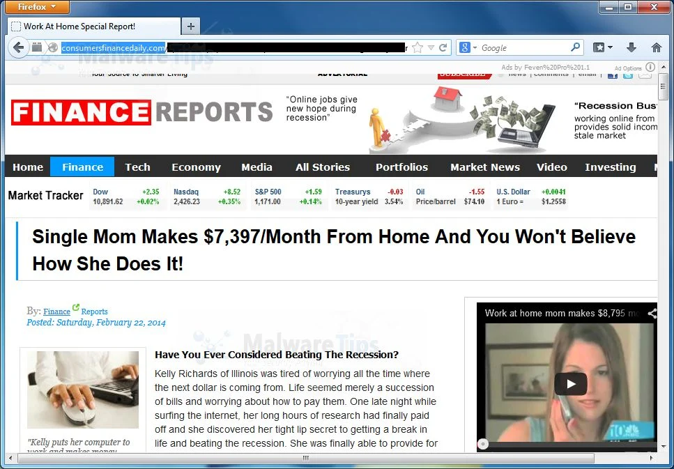
Task: Click the site identity globe icon
Action: point(53,47)
